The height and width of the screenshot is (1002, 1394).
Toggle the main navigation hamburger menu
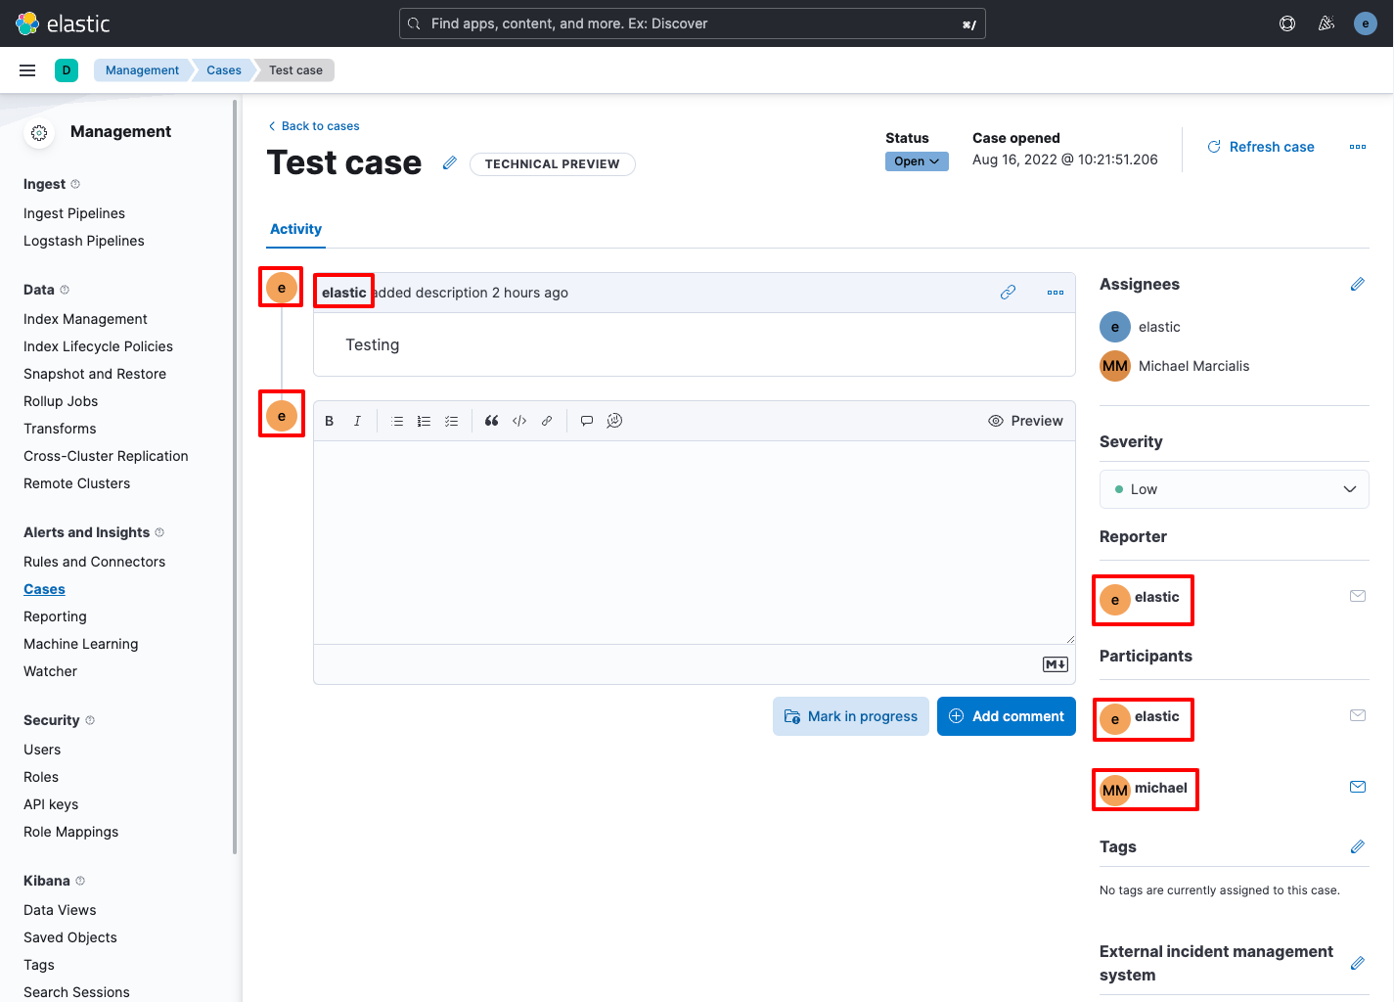coord(27,70)
